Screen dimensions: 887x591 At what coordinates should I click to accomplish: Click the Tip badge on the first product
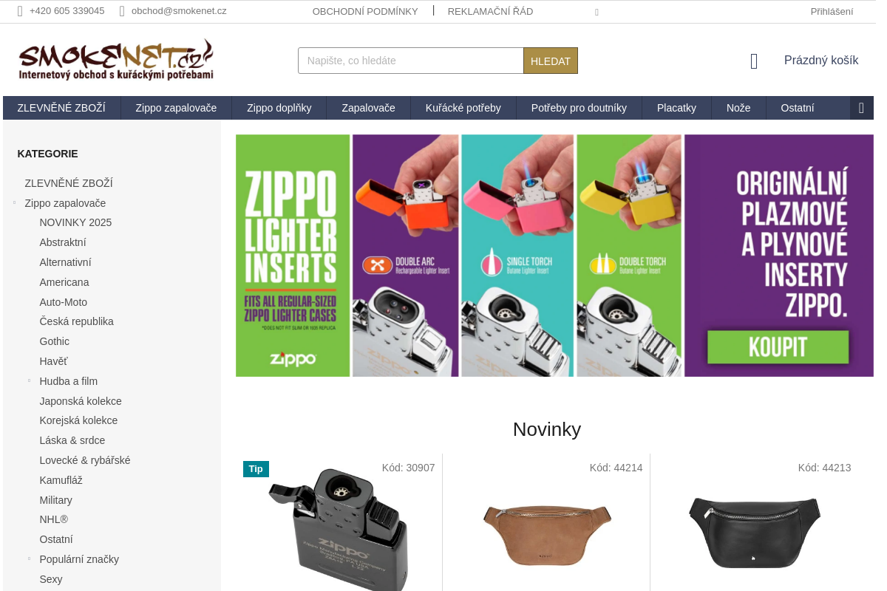click(x=256, y=469)
